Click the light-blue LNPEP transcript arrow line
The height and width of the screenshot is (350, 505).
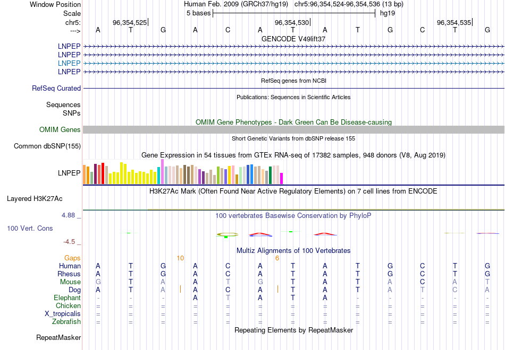coord(293,63)
